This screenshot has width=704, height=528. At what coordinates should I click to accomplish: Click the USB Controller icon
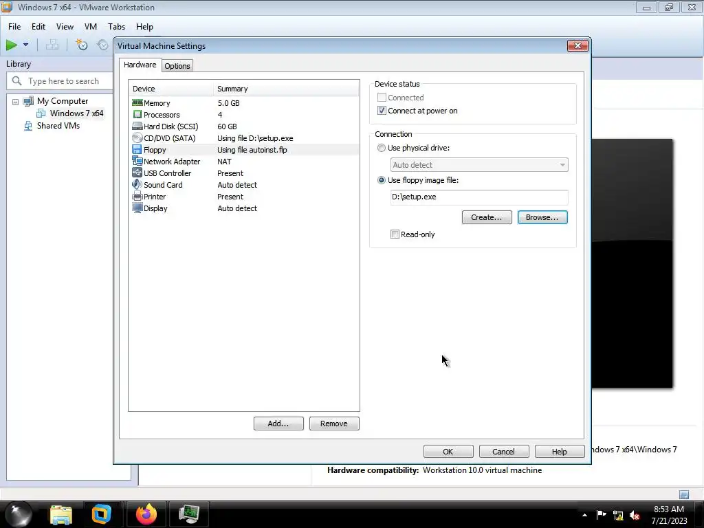pos(137,173)
